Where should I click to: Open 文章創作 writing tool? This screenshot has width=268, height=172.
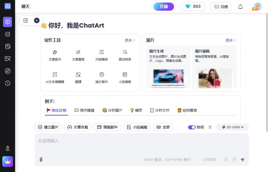(55, 55)
